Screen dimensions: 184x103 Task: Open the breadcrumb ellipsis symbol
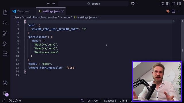pyautogui.click(x=99, y=17)
